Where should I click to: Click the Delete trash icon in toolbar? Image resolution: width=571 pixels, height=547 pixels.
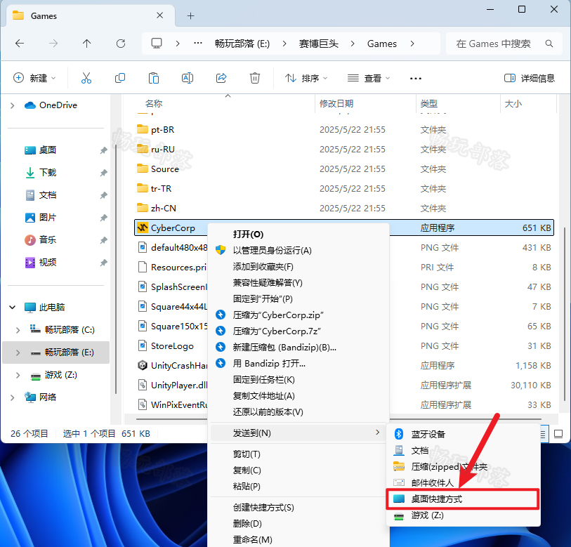click(254, 78)
